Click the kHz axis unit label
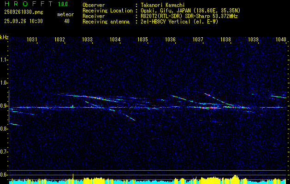Viewport: 290px width, 184px height. point(4,37)
